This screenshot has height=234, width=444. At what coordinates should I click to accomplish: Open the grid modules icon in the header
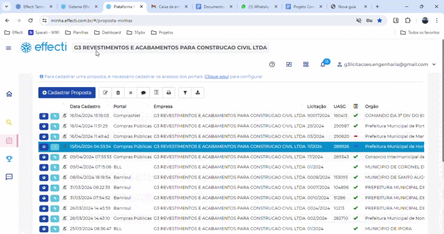click(306, 65)
